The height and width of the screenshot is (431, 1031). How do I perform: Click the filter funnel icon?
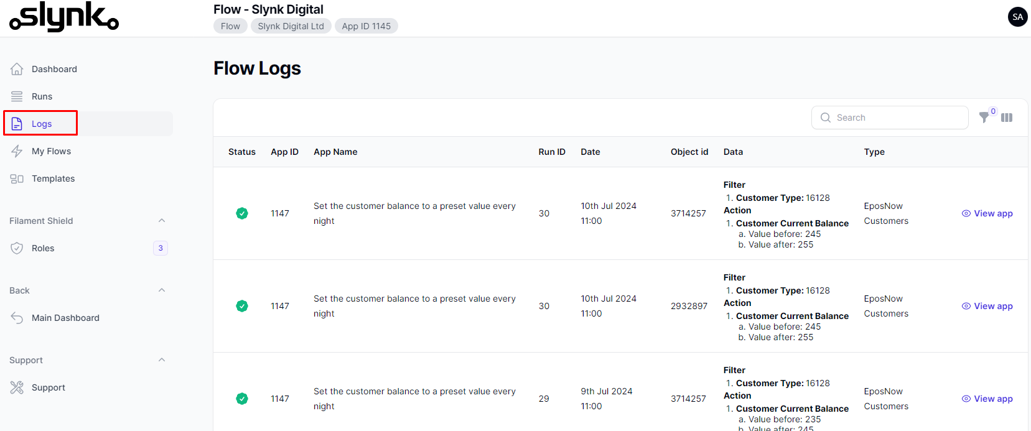pyautogui.click(x=984, y=118)
